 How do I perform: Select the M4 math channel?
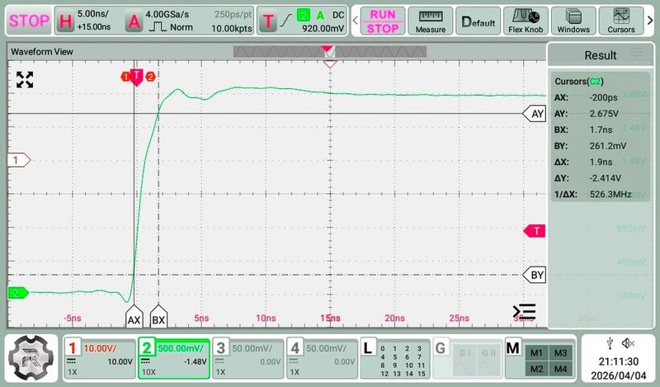[x=561, y=370]
